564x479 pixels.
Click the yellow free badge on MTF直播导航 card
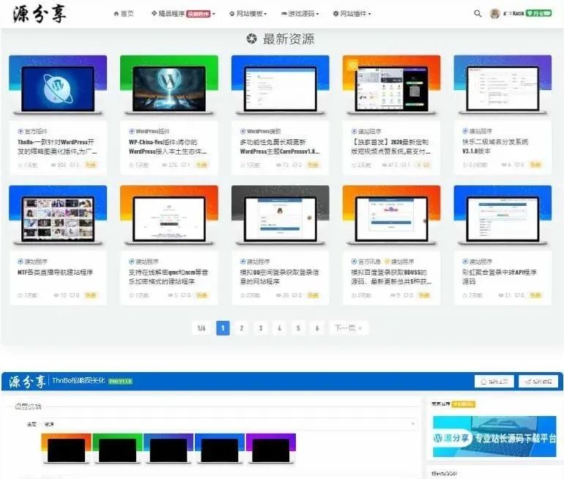coord(91,295)
